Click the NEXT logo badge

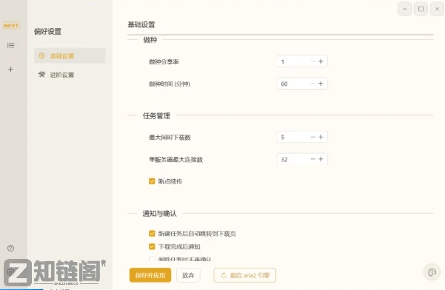point(11,25)
